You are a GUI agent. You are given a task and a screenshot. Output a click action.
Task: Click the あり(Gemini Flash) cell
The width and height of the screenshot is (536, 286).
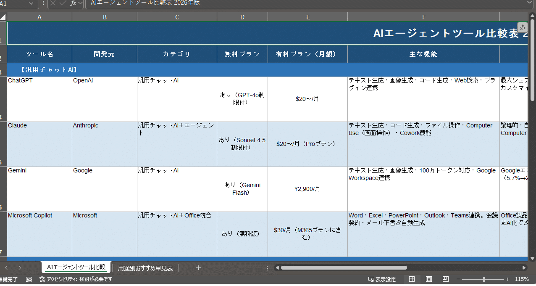242,189
